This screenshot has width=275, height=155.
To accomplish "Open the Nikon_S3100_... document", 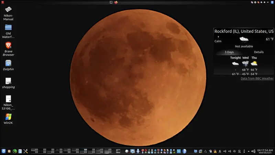I will pyautogui.click(x=8, y=103).
